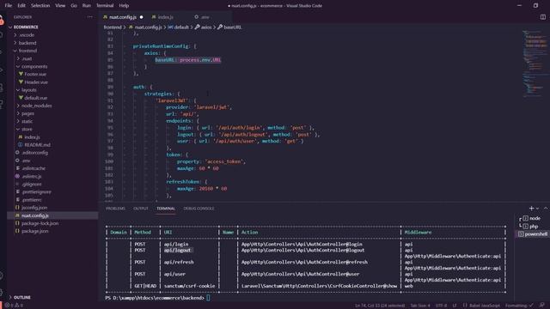Click frontend in the breadcrumb
550x309 pixels.
(113, 27)
